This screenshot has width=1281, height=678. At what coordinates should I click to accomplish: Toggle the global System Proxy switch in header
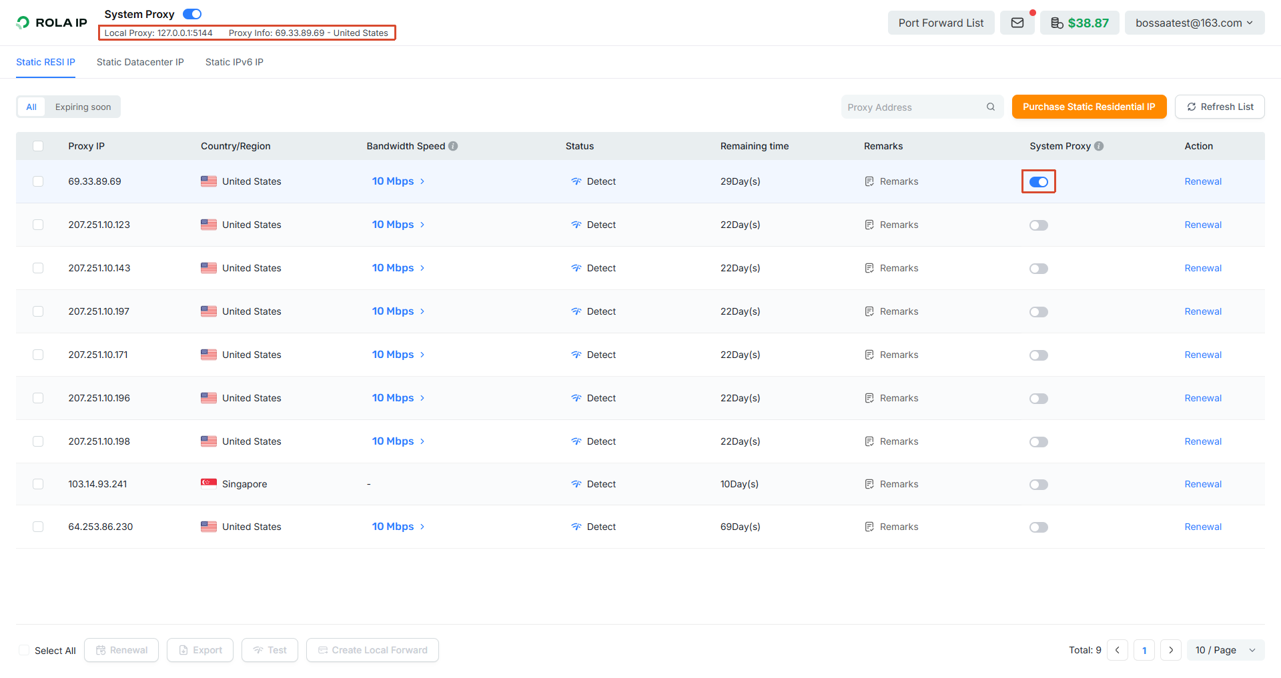(192, 14)
